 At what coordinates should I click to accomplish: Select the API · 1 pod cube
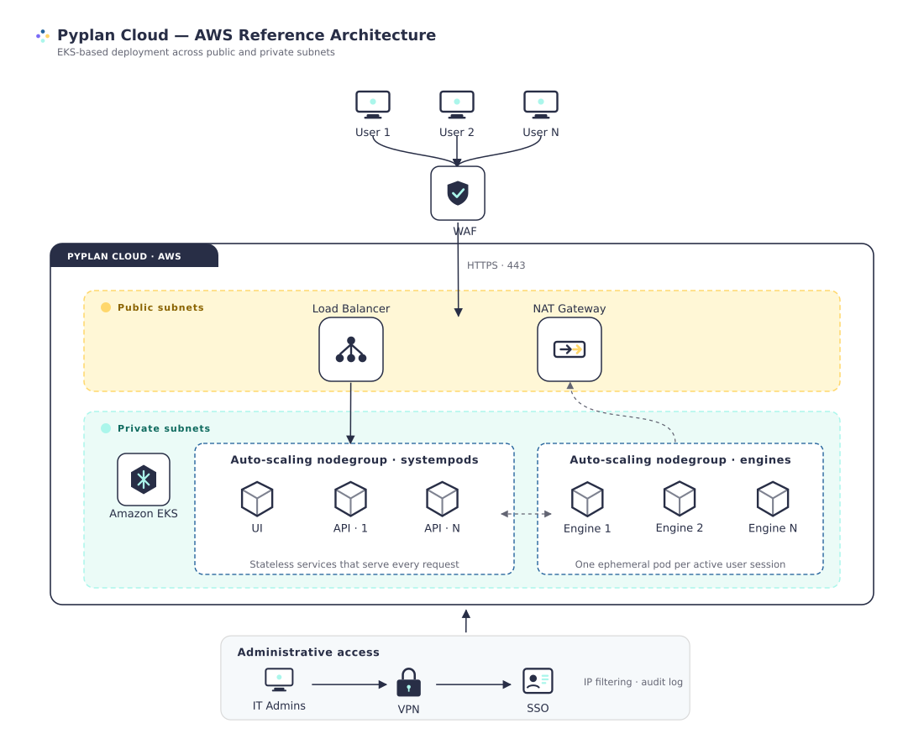(x=350, y=499)
